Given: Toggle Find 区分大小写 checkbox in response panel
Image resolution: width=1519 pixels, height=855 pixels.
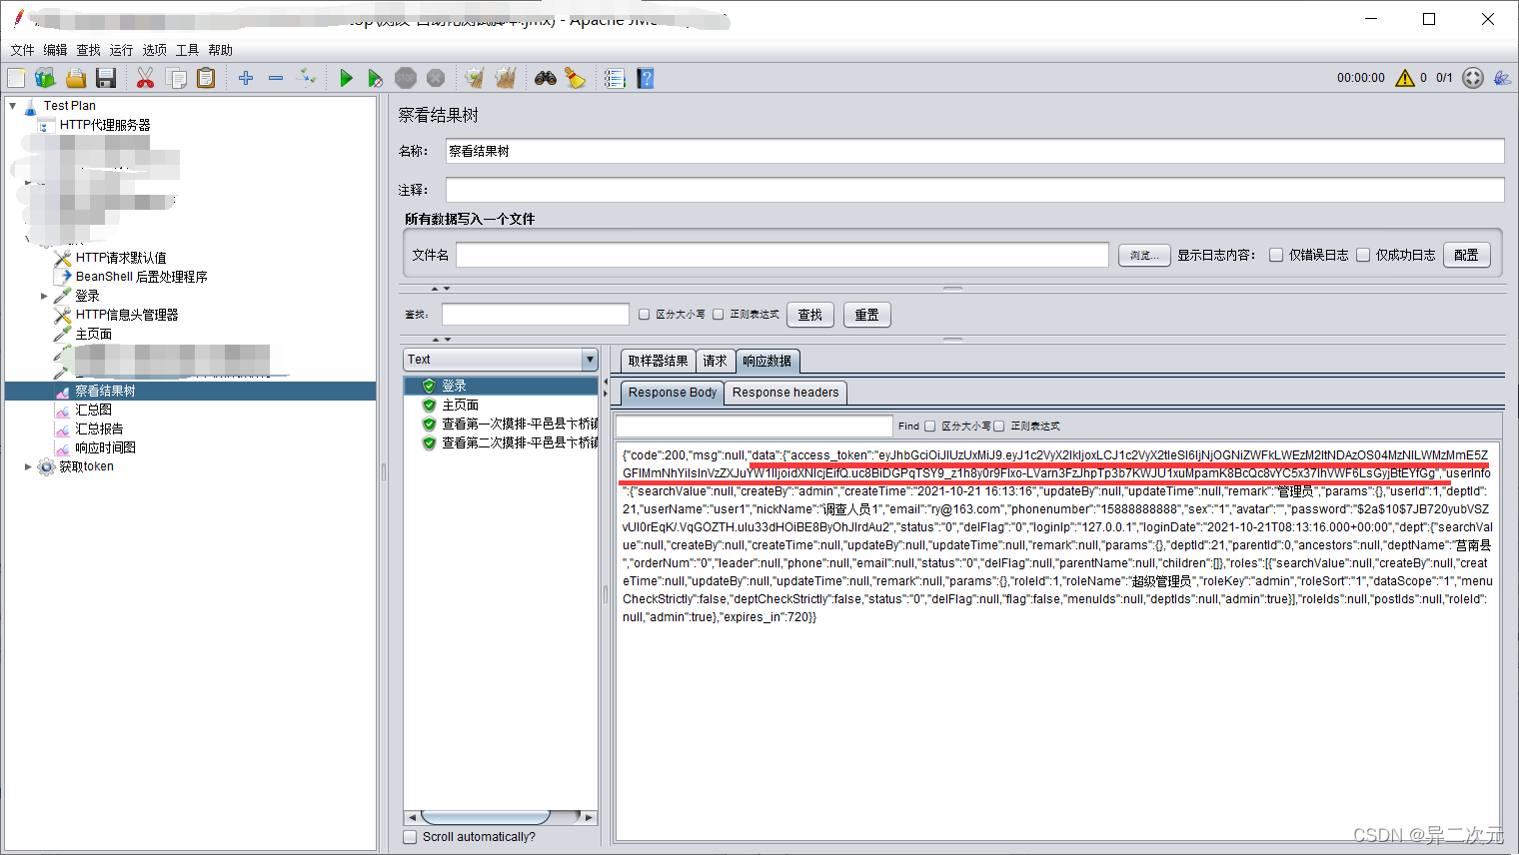Looking at the screenshot, I should (930, 427).
